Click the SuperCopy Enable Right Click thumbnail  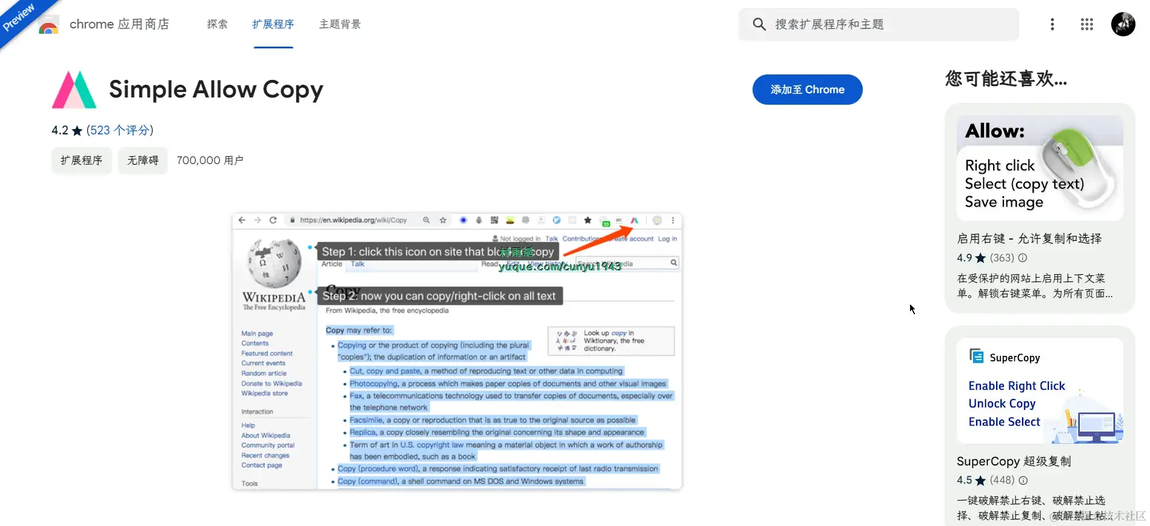tap(1040, 391)
